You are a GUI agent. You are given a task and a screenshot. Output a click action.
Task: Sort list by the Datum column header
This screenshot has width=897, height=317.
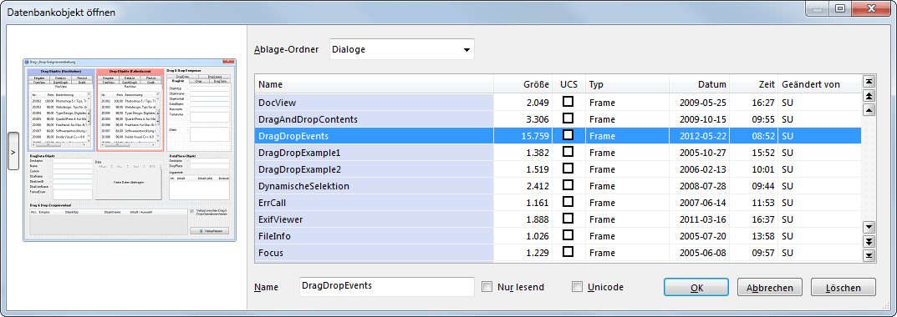click(x=699, y=84)
